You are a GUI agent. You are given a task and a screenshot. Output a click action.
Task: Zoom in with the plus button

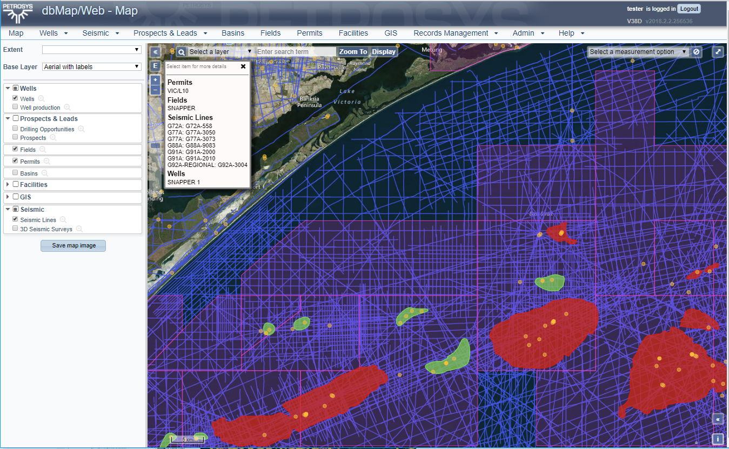click(x=155, y=80)
